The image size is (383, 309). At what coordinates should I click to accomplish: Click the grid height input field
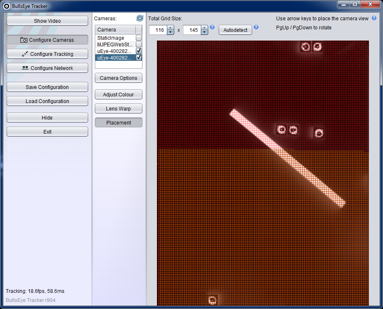point(192,30)
